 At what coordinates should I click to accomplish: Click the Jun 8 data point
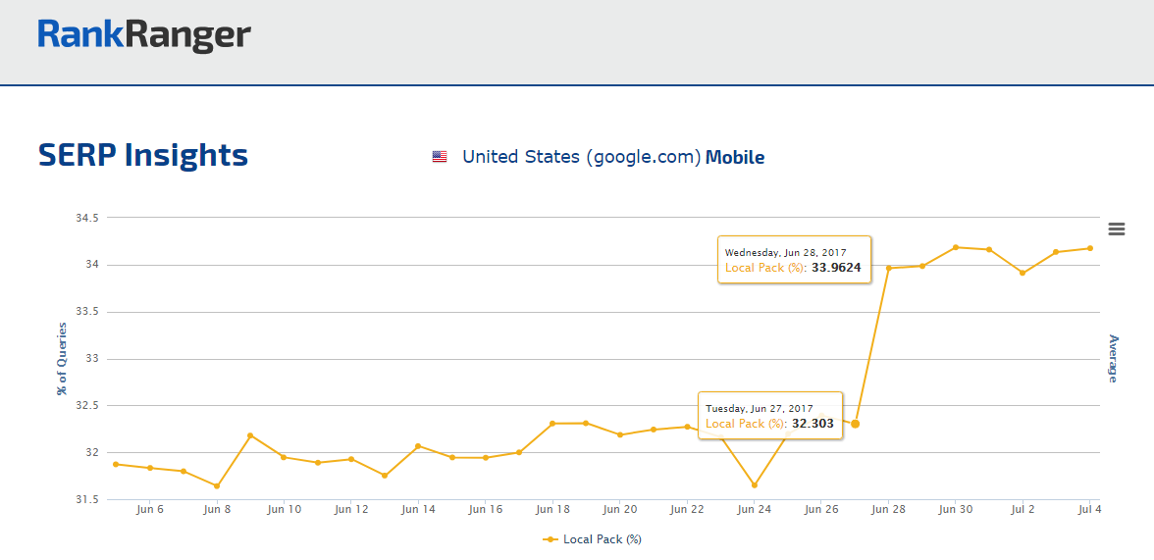coord(217,485)
